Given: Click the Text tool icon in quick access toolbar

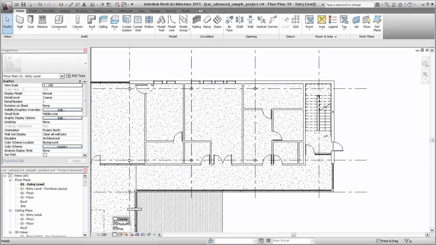Looking at the screenshot, I should point(84,4).
